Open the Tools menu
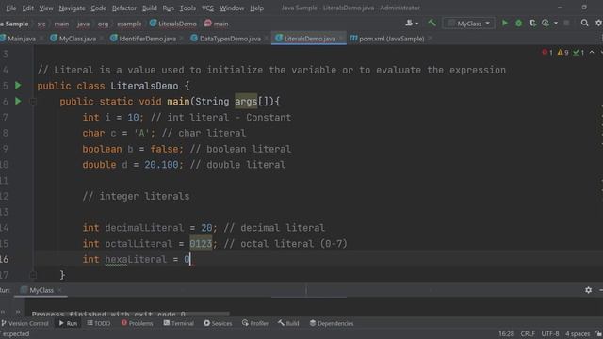 click(187, 8)
